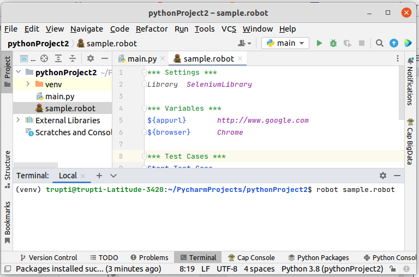Run the main configuration with green play icon
Viewport: 419px width, 277px height.
(320, 43)
